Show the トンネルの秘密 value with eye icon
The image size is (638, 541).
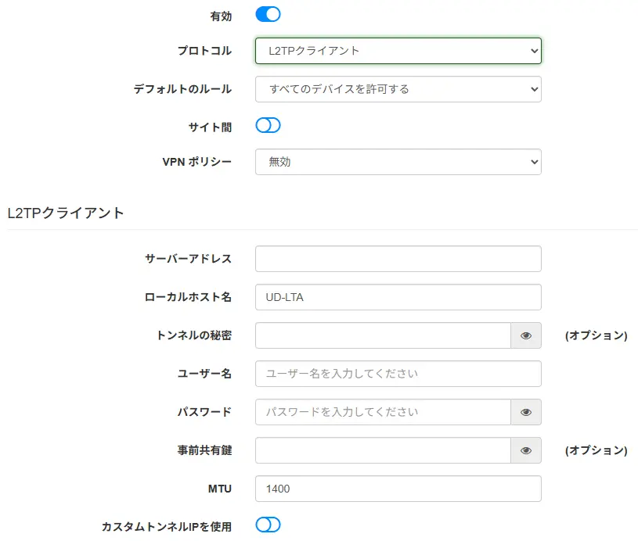pyautogui.click(x=526, y=335)
